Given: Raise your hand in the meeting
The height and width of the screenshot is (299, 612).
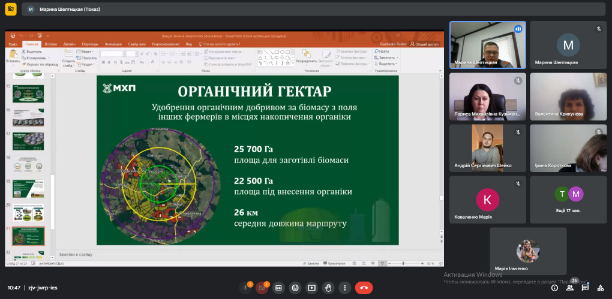Looking at the screenshot, I should pos(328,288).
